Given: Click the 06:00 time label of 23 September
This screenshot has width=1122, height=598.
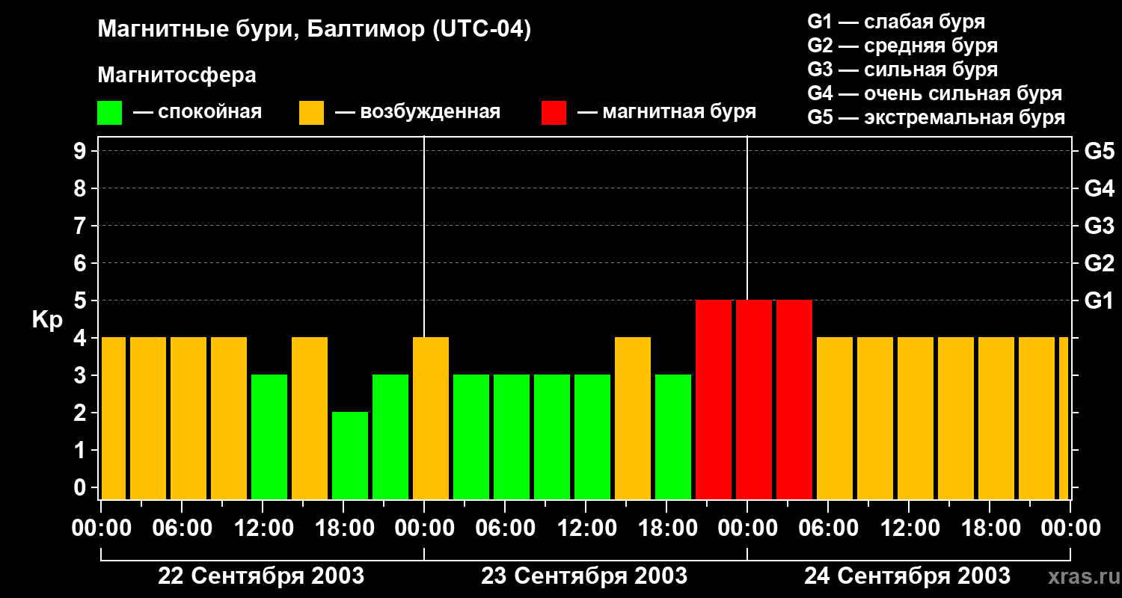Looking at the screenshot, I should [x=505, y=528].
